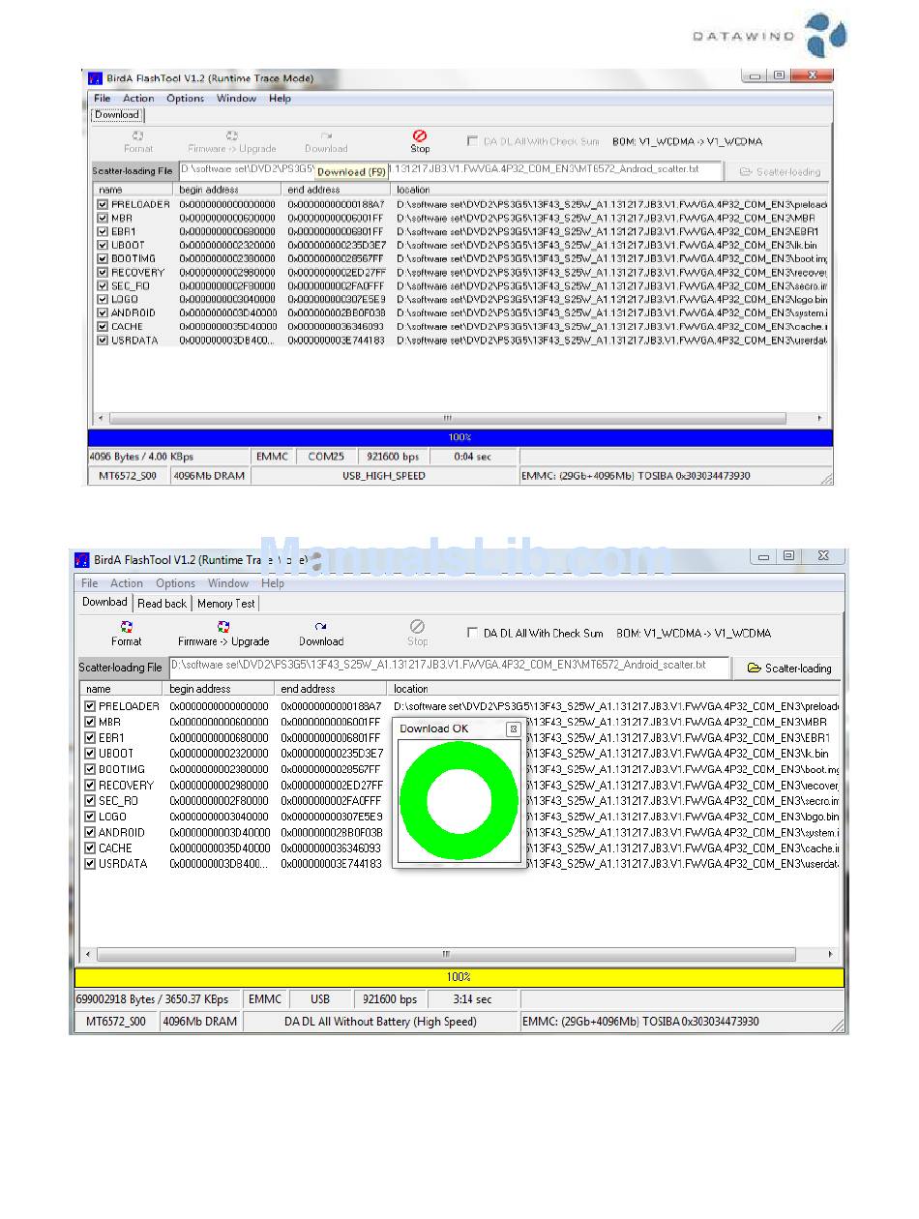Switch to Memory Test tab
This screenshot has width=919, height=1219.
(226, 604)
